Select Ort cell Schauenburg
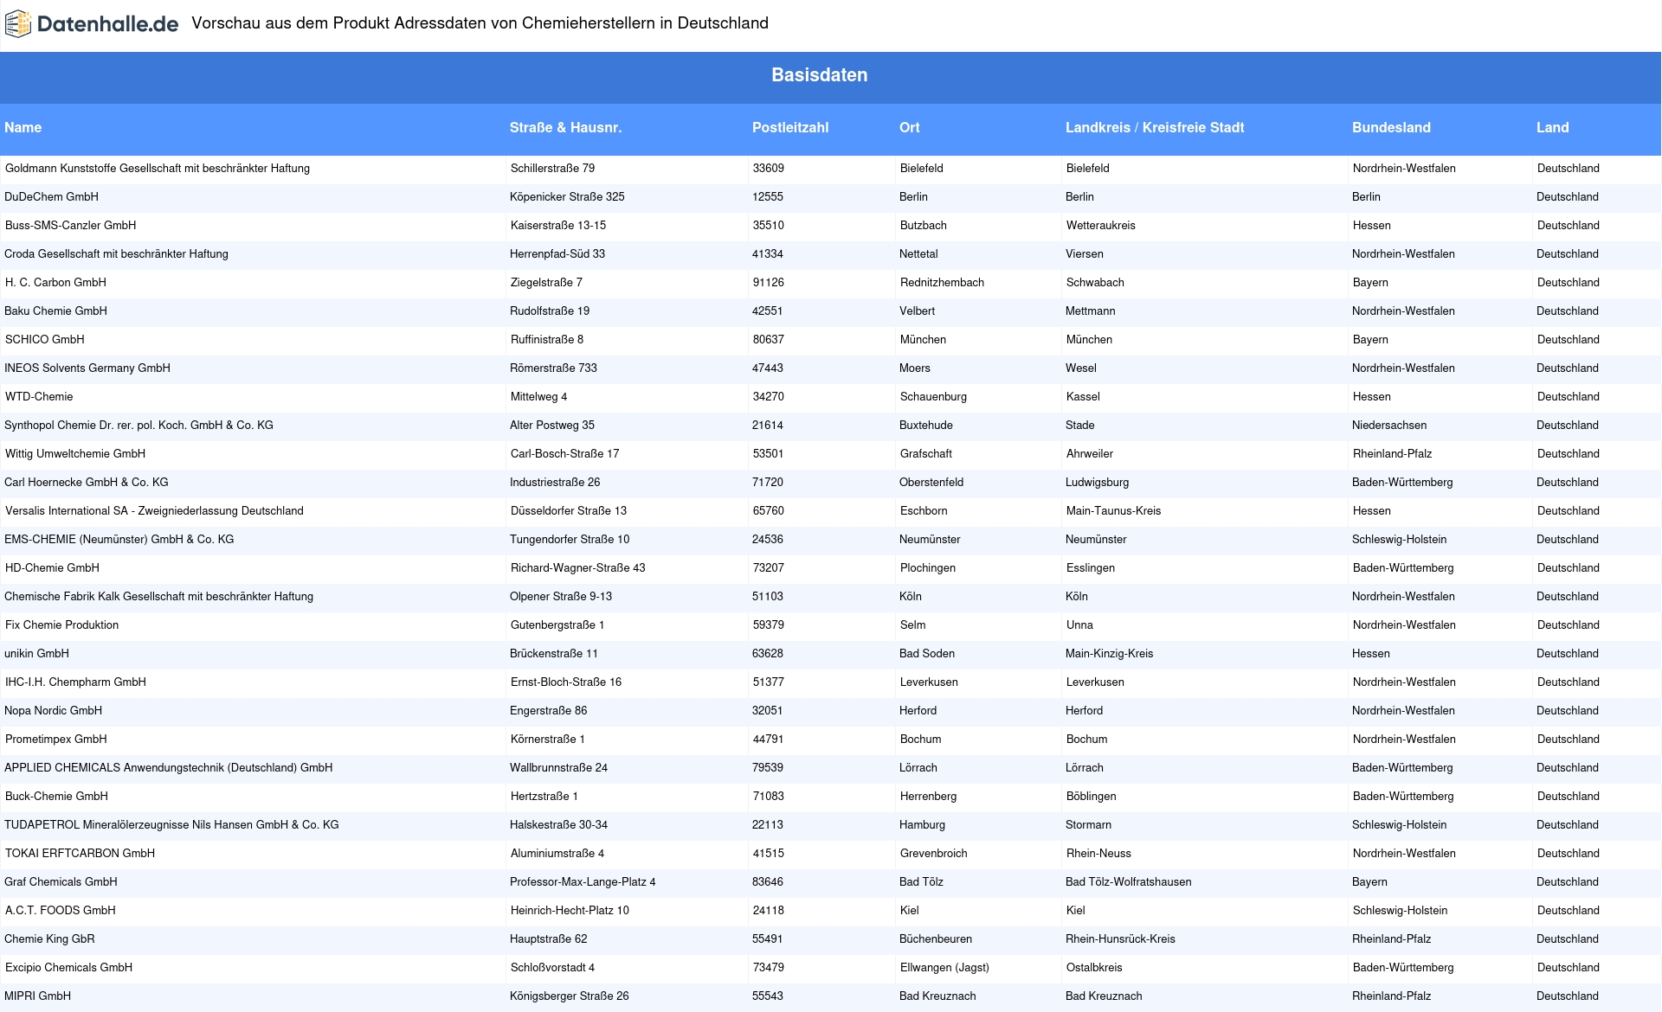The width and height of the screenshot is (1662, 1012). pos(933,397)
